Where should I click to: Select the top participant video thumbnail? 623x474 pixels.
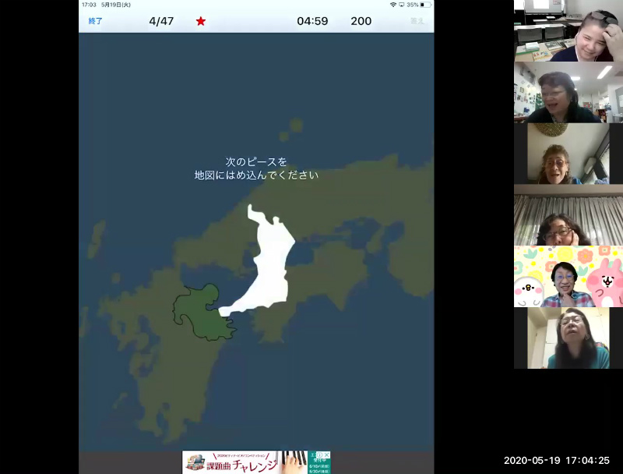[x=568, y=30]
